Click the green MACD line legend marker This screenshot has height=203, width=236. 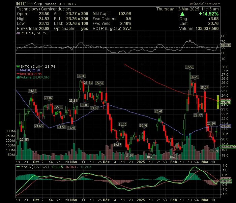point(18,167)
